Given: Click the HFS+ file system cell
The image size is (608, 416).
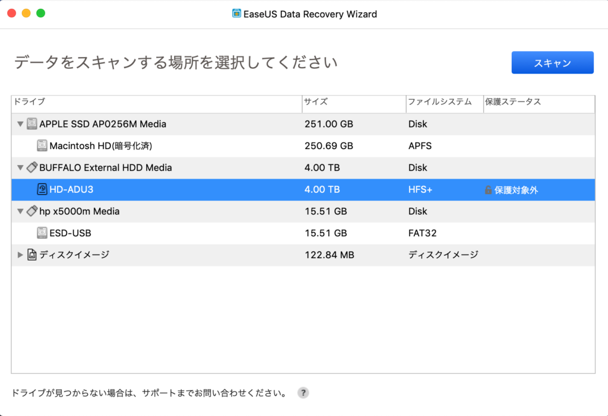Looking at the screenshot, I should pos(420,189).
